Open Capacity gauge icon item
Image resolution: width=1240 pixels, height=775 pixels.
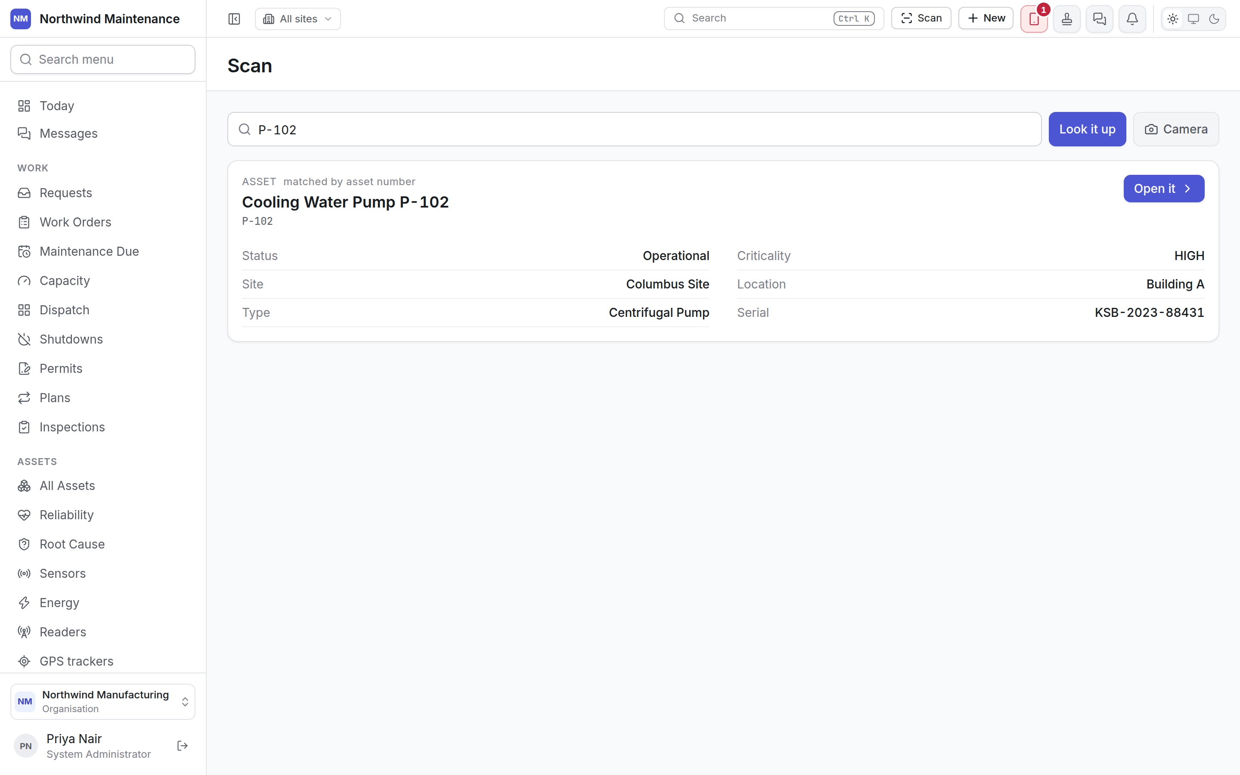103,280
